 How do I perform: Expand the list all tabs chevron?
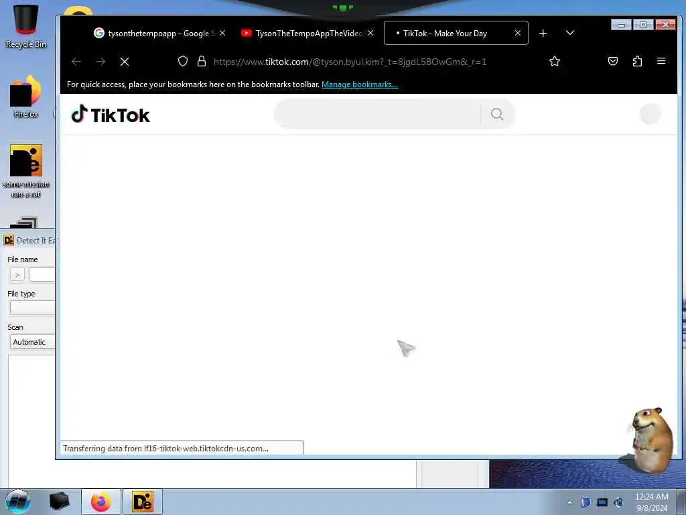pos(569,34)
